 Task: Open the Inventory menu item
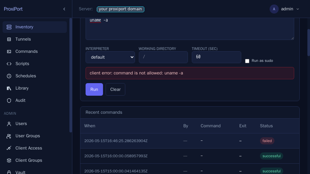35,27
